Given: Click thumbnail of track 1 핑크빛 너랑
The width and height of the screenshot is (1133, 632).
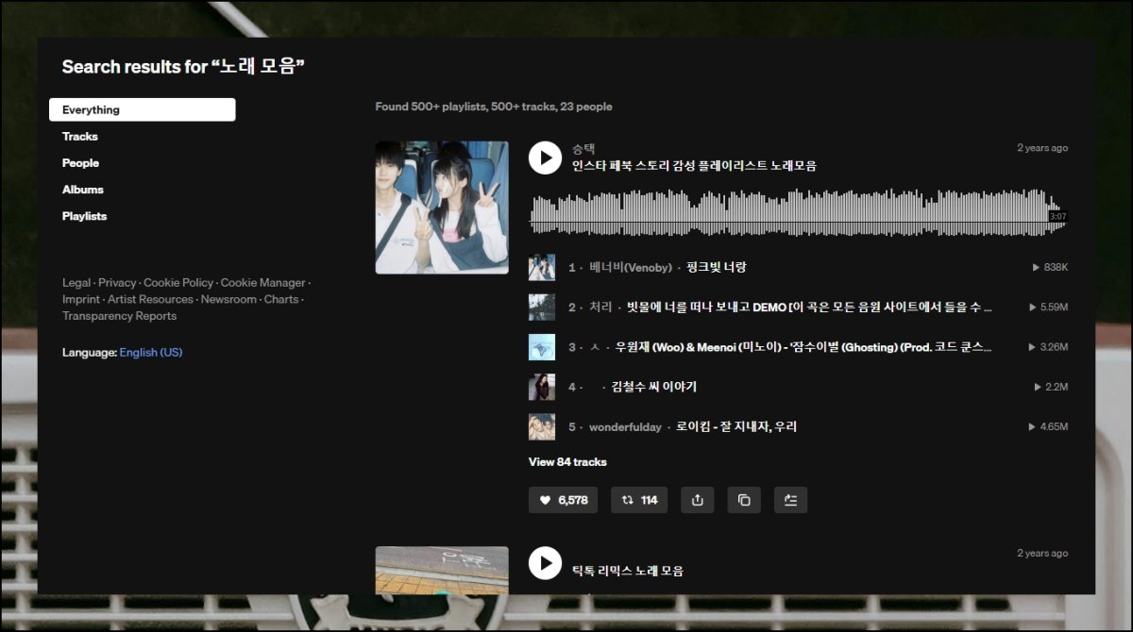Looking at the screenshot, I should pyautogui.click(x=542, y=267).
